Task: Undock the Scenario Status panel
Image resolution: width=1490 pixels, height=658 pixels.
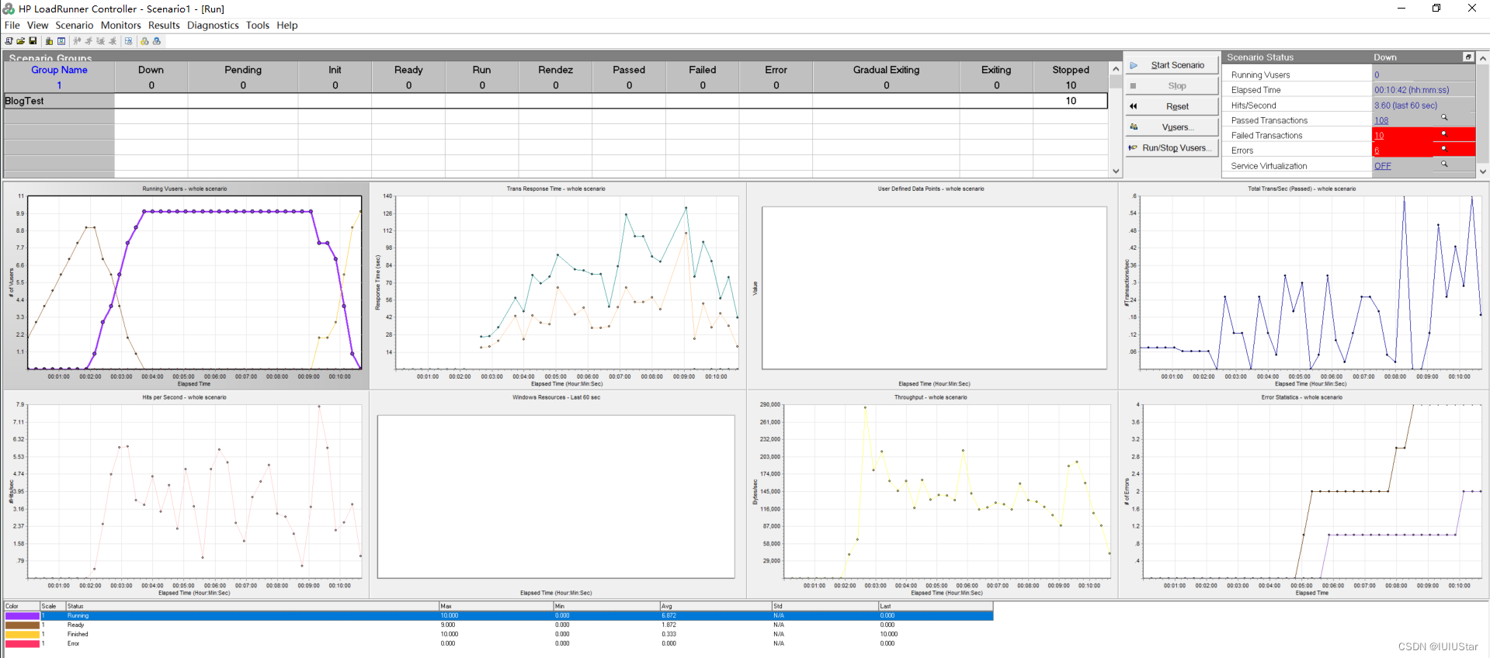Action: click(1468, 57)
